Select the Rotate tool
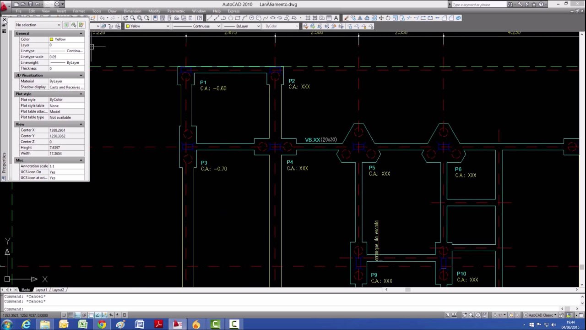Image resolution: width=586 pixels, height=330 pixels. click(388, 18)
